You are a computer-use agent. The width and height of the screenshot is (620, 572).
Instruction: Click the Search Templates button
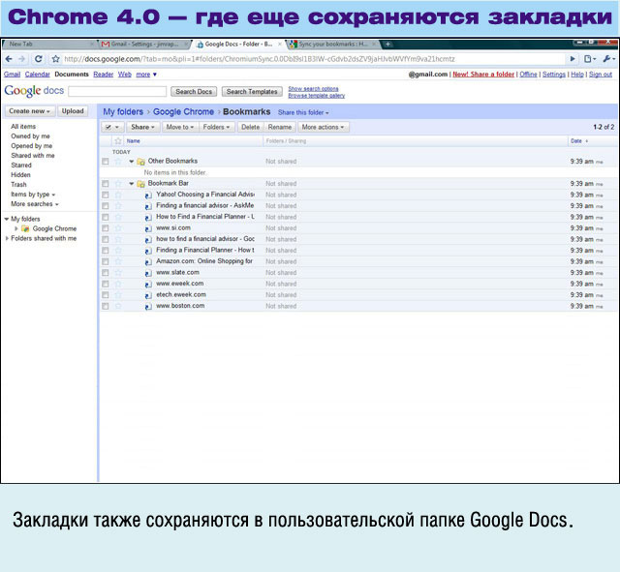coord(252,92)
